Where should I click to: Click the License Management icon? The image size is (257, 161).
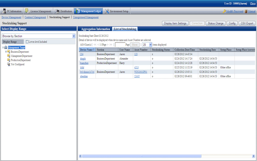[x=27, y=11]
